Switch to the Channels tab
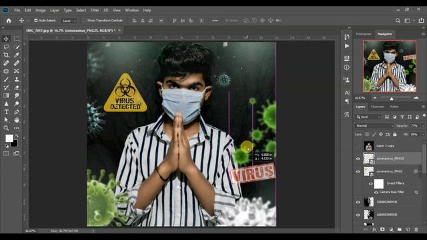 [x=378, y=107]
